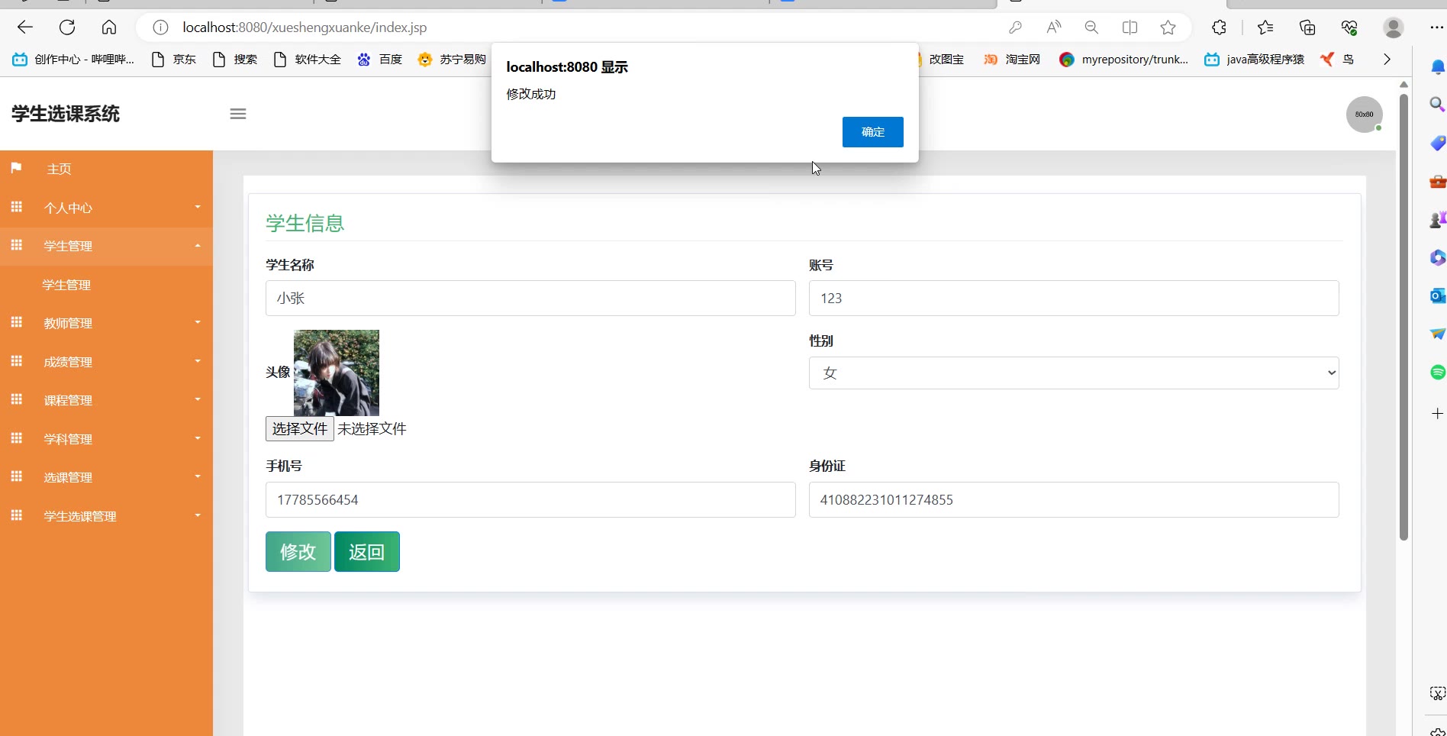Open the 创作中心 bilibili bookmark
The image size is (1447, 736).
(73, 59)
